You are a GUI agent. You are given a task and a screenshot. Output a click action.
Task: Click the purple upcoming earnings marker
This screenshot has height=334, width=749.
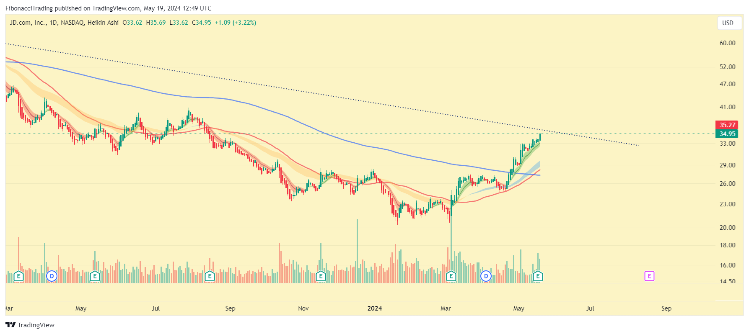[x=649, y=276]
